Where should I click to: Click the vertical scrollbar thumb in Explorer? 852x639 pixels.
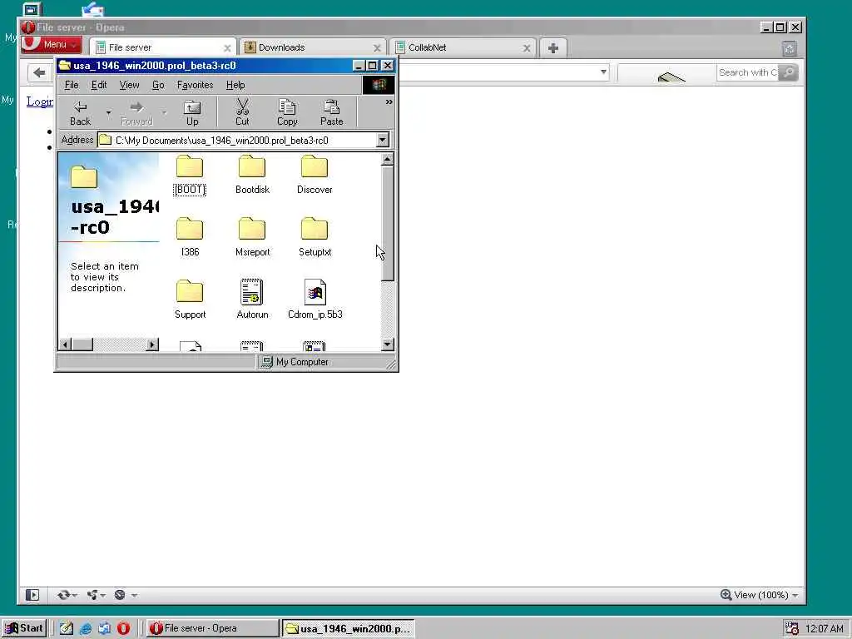point(387,223)
